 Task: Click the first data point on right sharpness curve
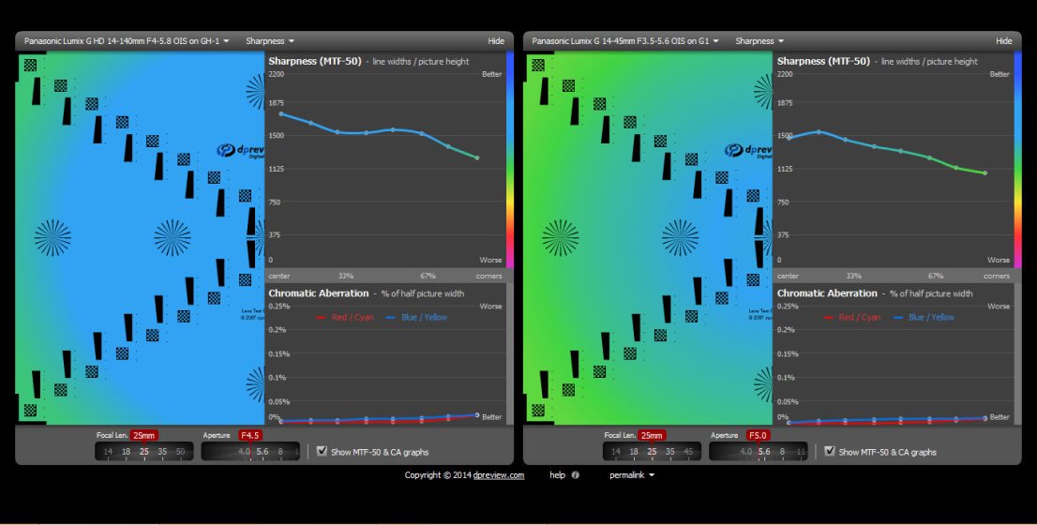(x=789, y=138)
